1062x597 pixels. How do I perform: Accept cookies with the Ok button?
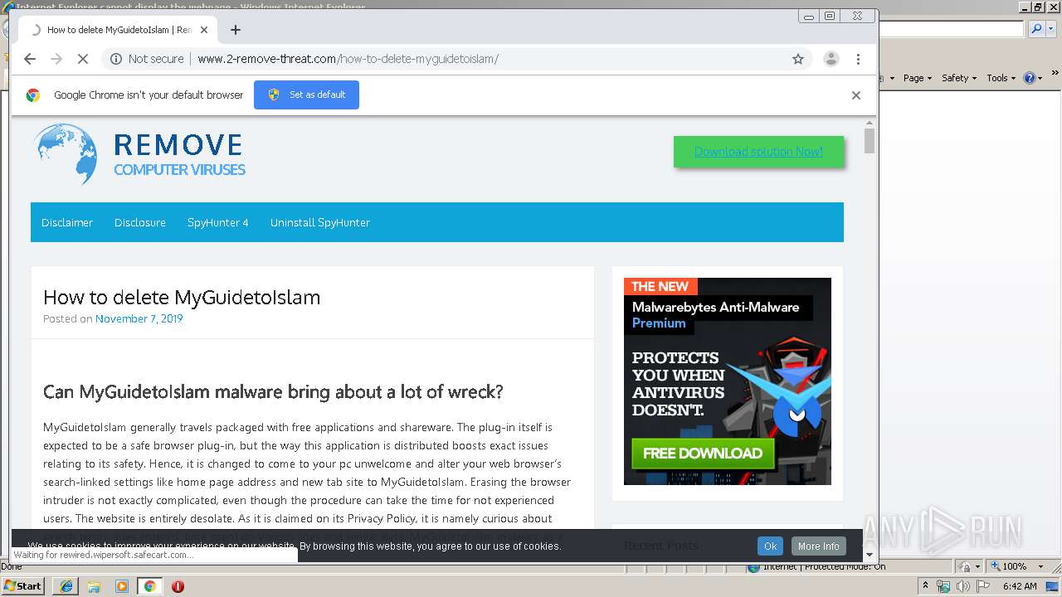770,546
